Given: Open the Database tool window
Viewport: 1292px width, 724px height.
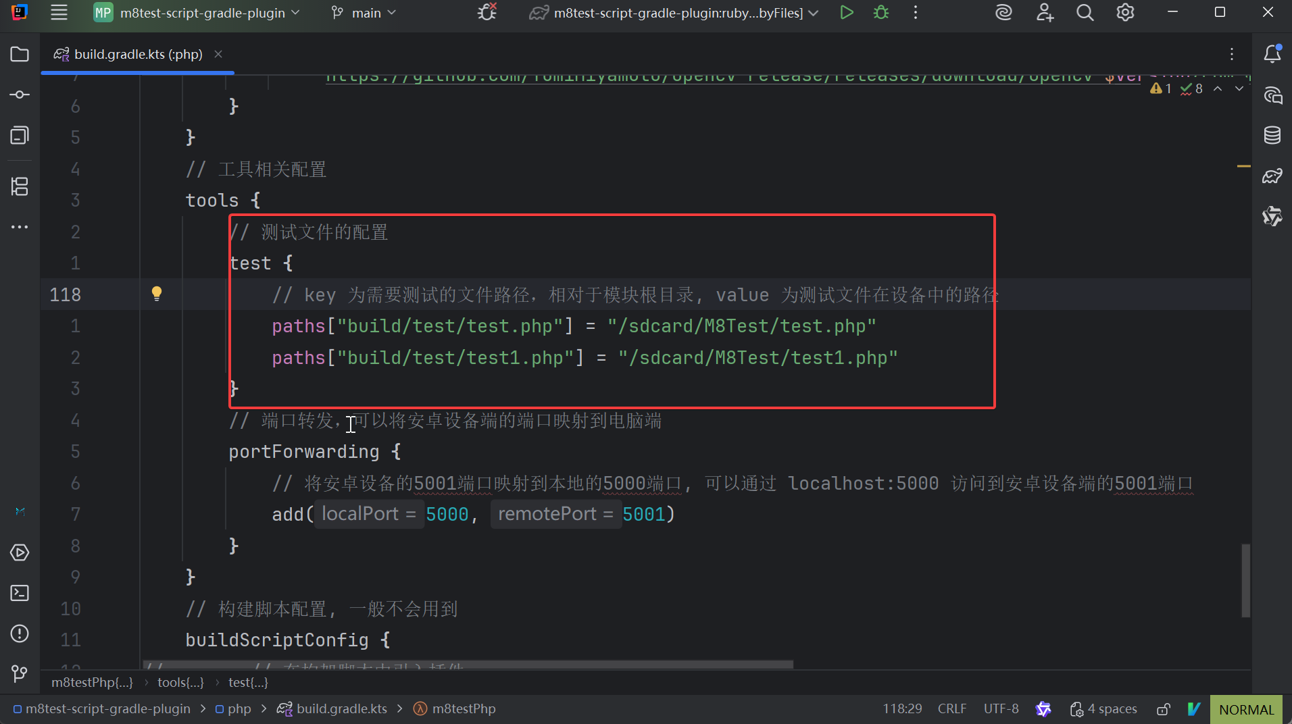Looking at the screenshot, I should [x=1272, y=135].
